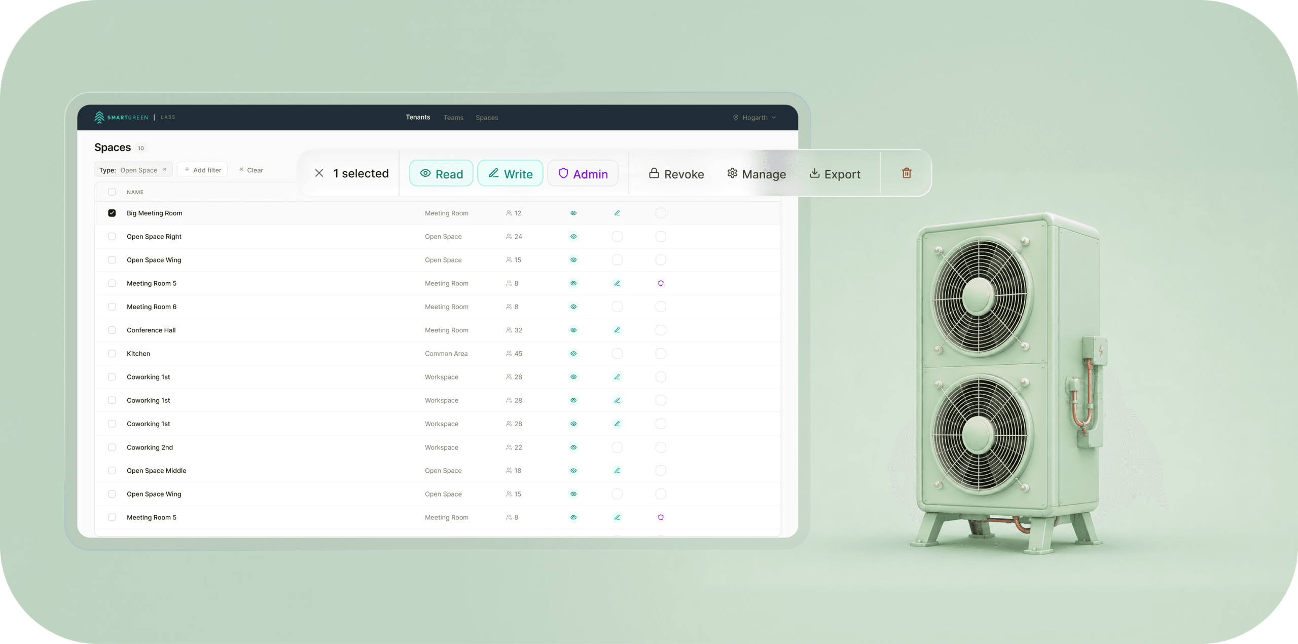Toggle read eye icon for Big Meeting Room
The width and height of the screenshot is (1298, 644).
pos(573,213)
